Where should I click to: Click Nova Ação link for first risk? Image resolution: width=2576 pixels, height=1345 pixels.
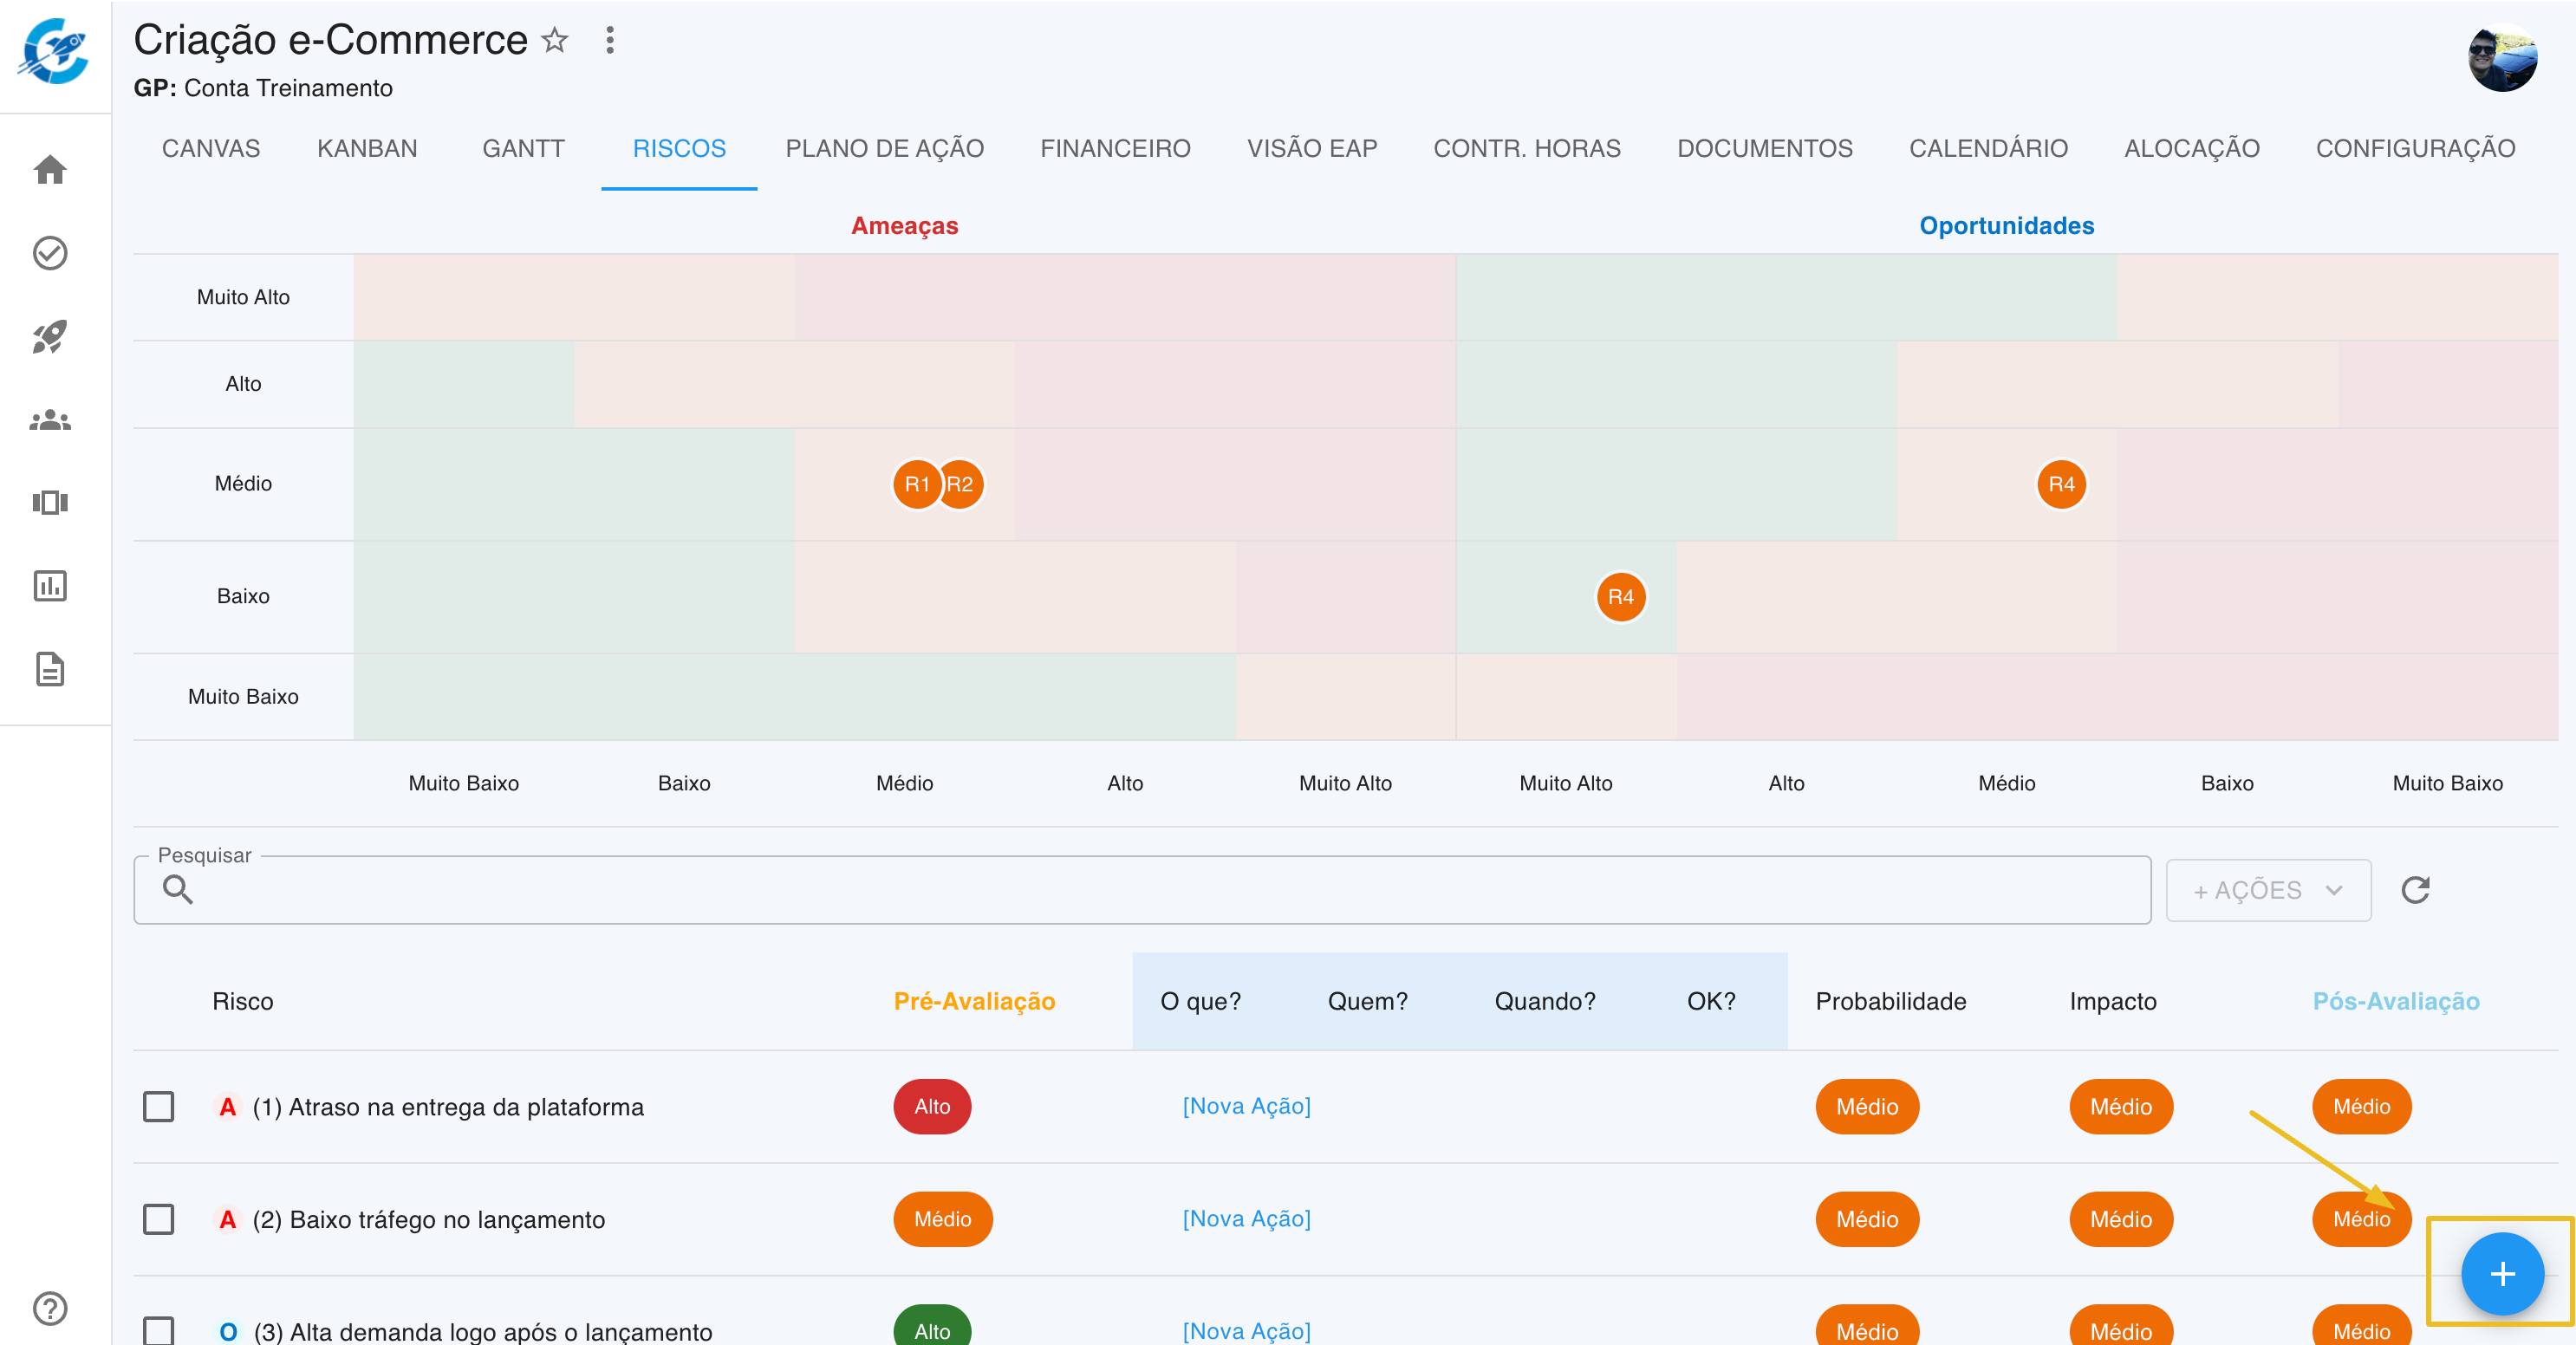pos(1246,1106)
